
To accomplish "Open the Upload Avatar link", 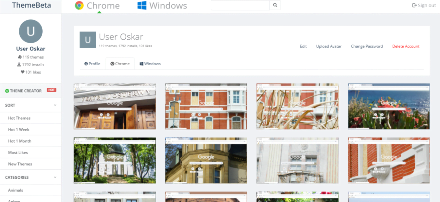I will coord(328,46).
